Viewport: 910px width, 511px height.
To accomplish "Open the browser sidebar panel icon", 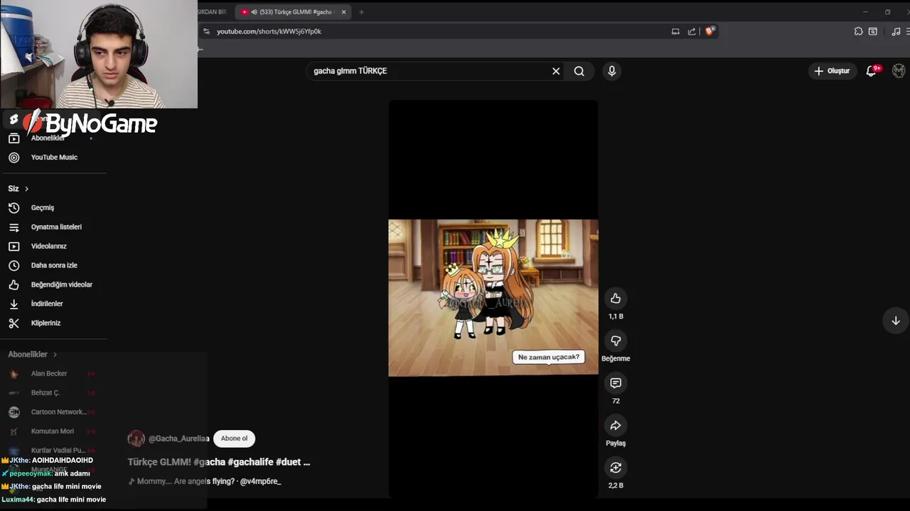I will click(873, 31).
